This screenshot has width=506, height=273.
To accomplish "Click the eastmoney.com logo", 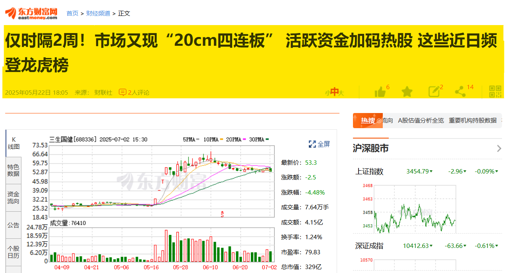I will 31,13.
